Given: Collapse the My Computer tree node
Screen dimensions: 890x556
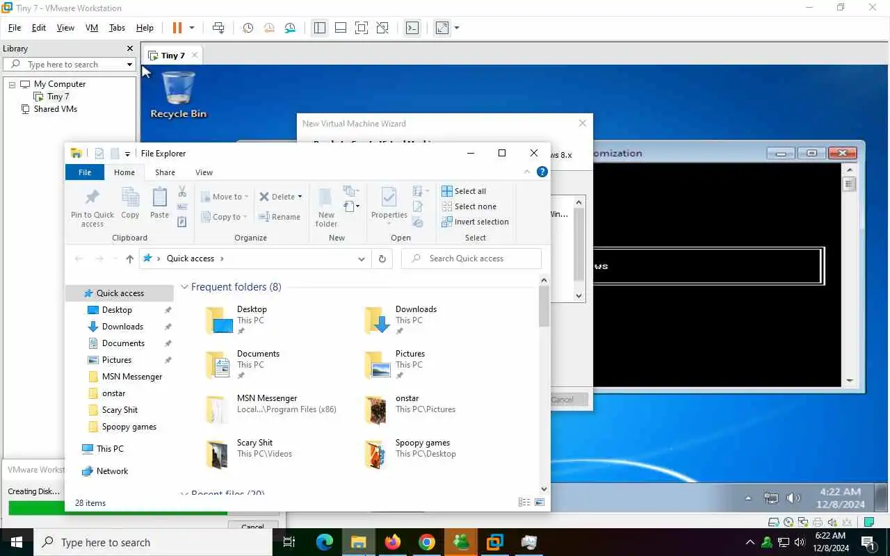Looking at the screenshot, I should tap(12, 84).
